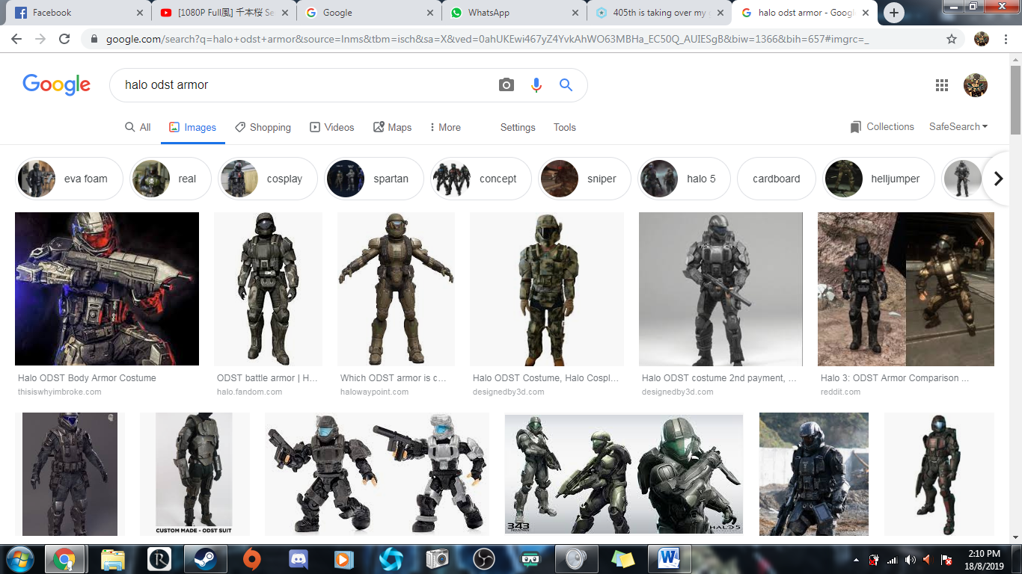Open the Google account avatar
This screenshot has width=1022, height=574.
[x=976, y=85]
